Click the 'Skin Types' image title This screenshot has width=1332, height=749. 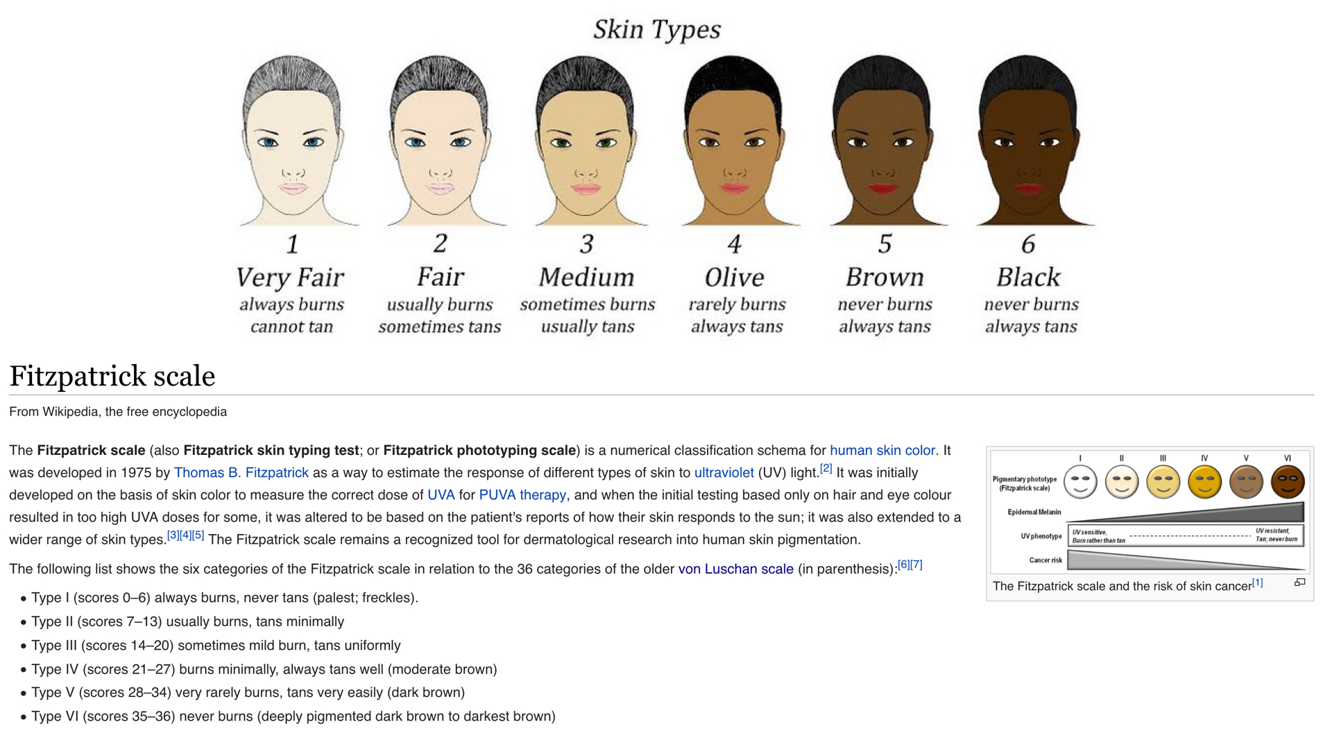pyautogui.click(x=657, y=30)
